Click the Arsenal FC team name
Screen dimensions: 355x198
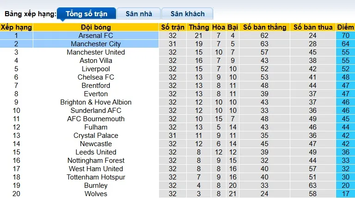pos(96,36)
